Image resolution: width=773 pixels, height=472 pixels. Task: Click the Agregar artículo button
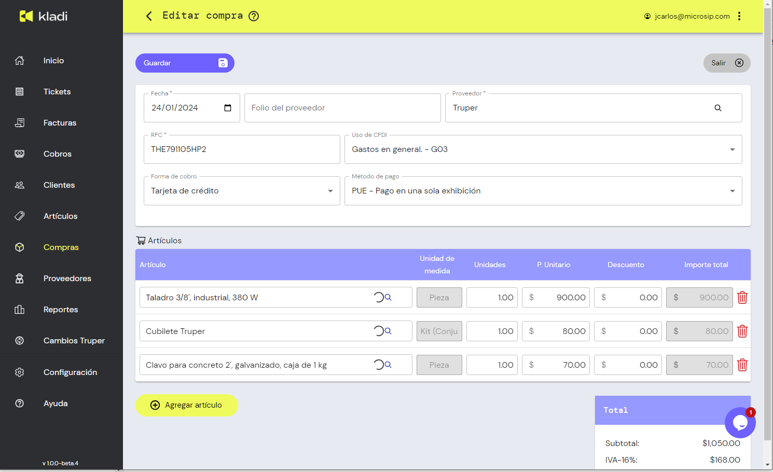[x=187, y=405]
